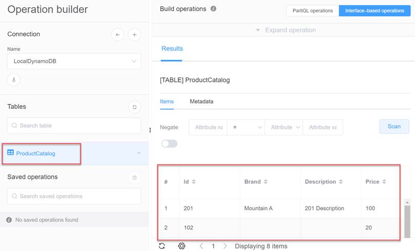The image size is (415, 251).
Task: Select the Results tab
Action: (x=172, y=49)
